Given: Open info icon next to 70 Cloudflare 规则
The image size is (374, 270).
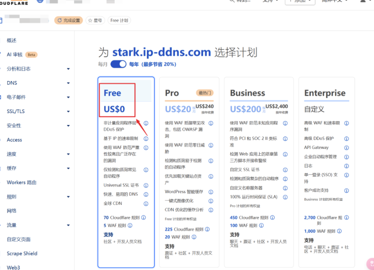Looking at the screenshot, I should pyautogui.click(x=143, y=218).
